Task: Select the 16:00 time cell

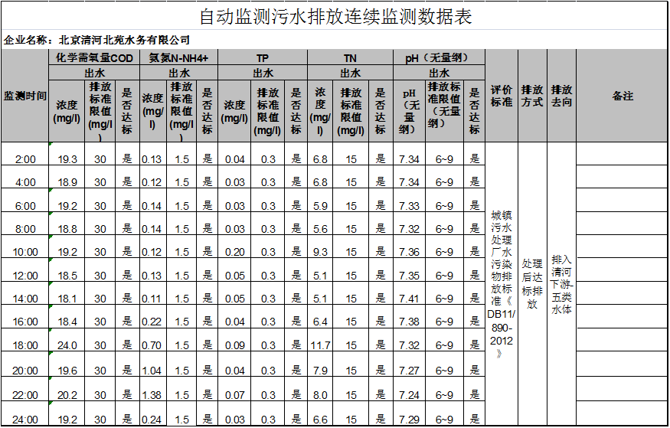Action: [x=25, y=316]
